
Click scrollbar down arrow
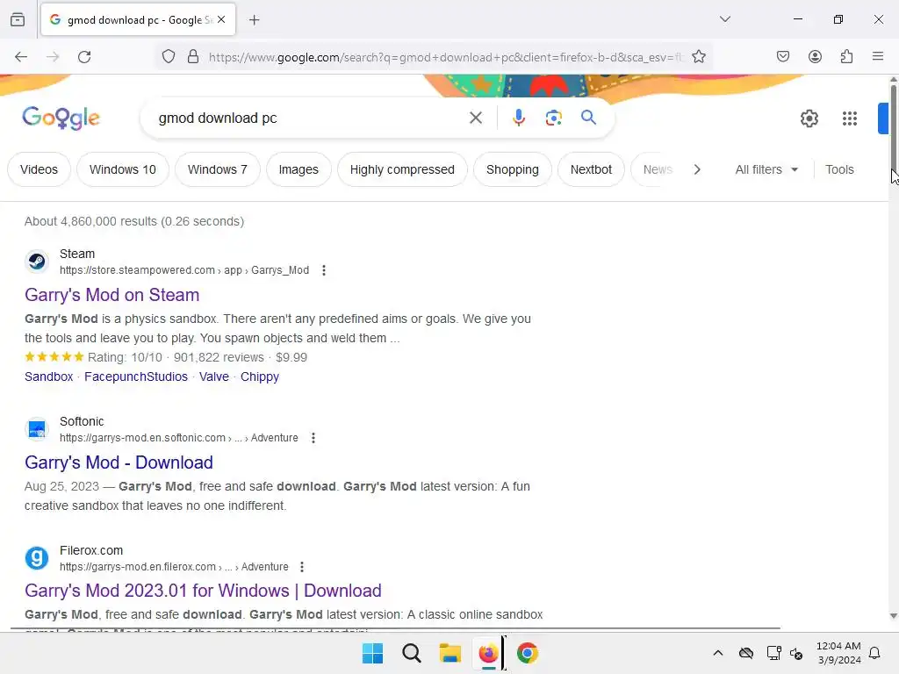click(893, 616)
